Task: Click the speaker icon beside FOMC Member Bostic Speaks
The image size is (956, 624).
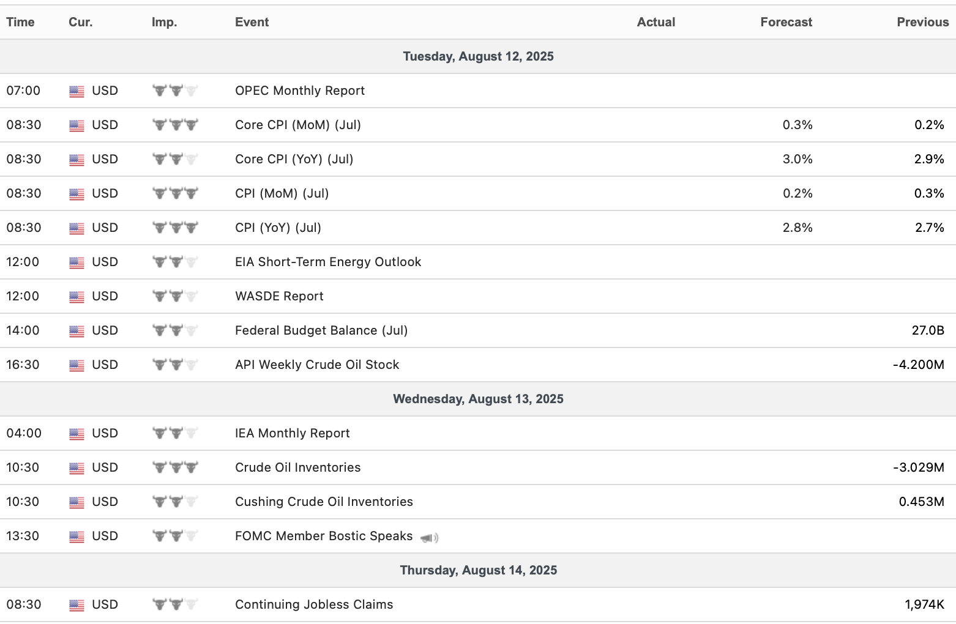Action: tap(430, 538)
